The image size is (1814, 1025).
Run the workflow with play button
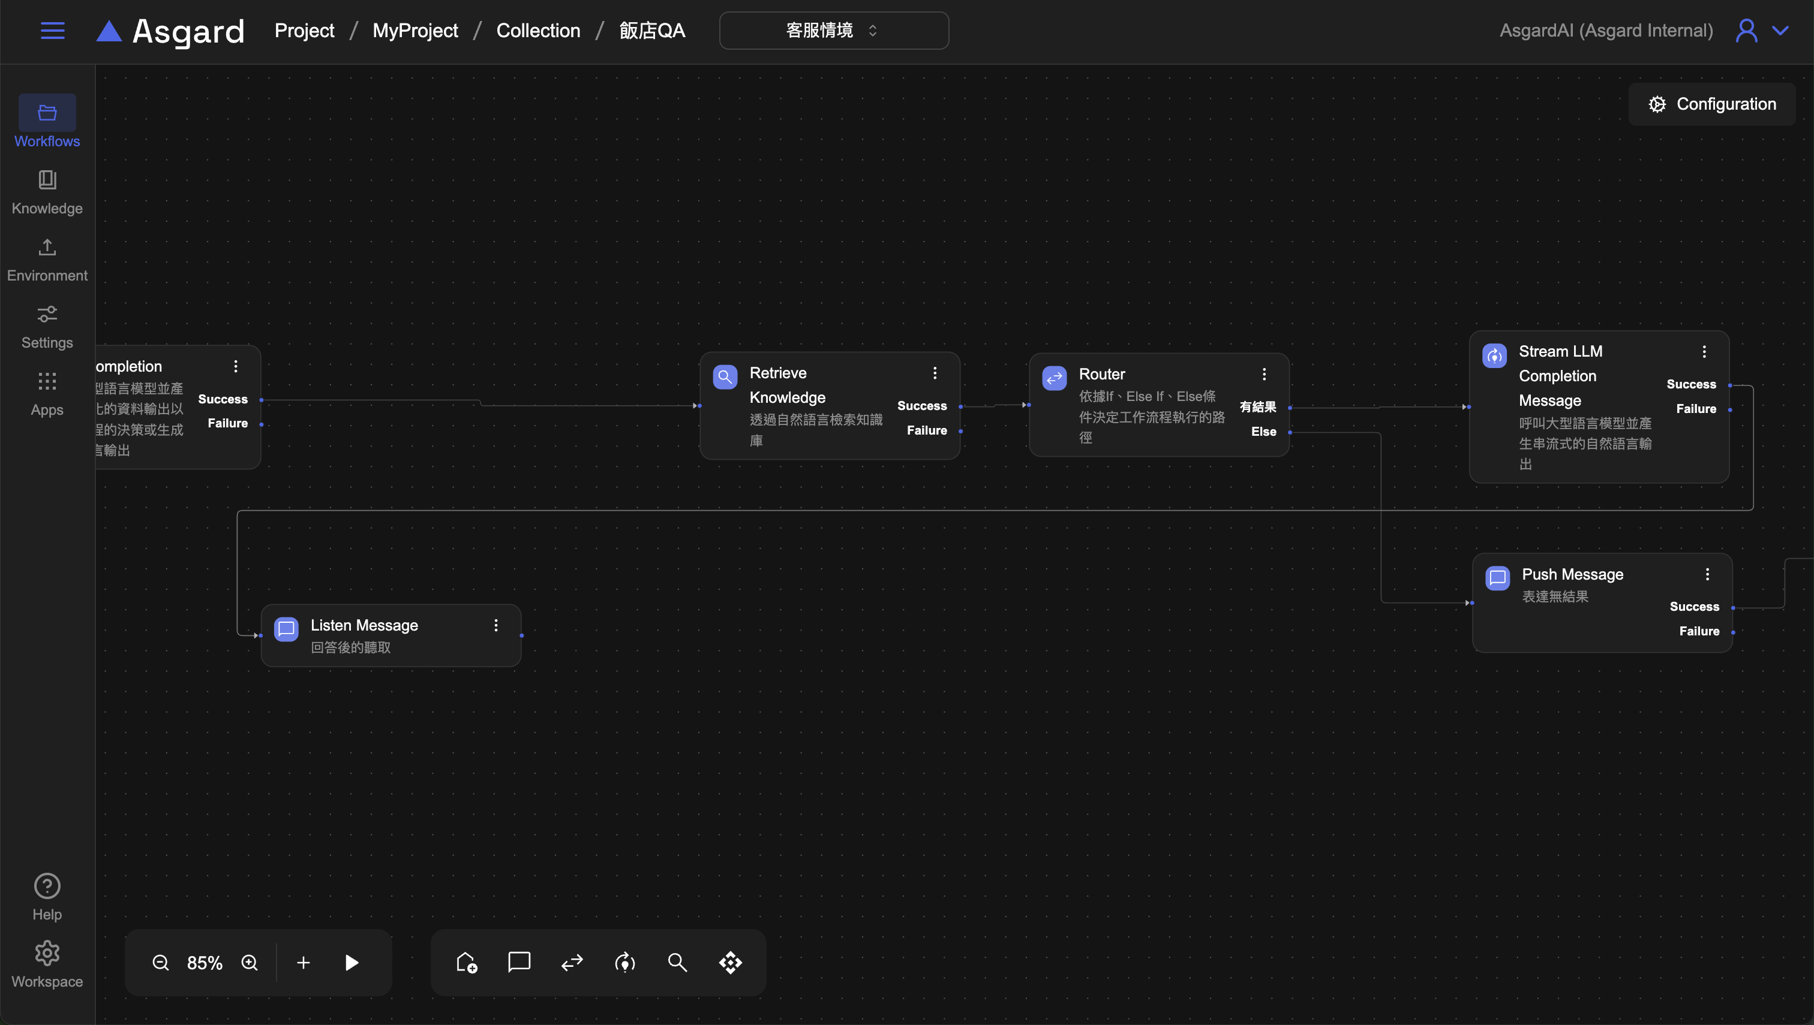[x=352, y=962]
